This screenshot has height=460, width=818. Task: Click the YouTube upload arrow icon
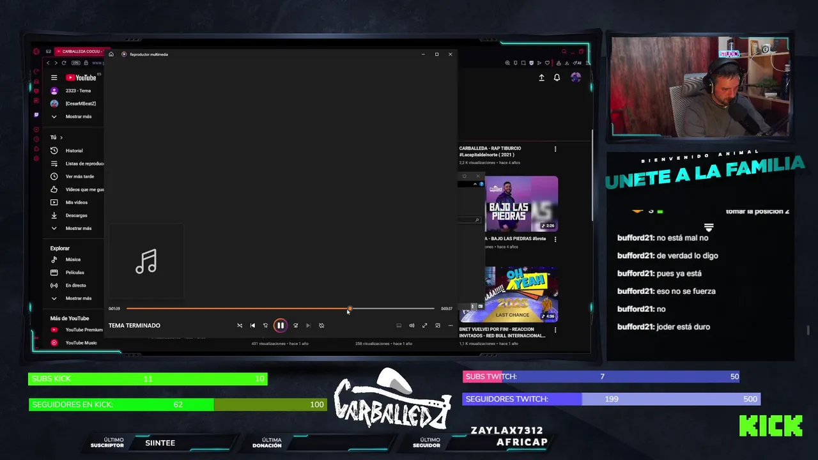(541, 77)
